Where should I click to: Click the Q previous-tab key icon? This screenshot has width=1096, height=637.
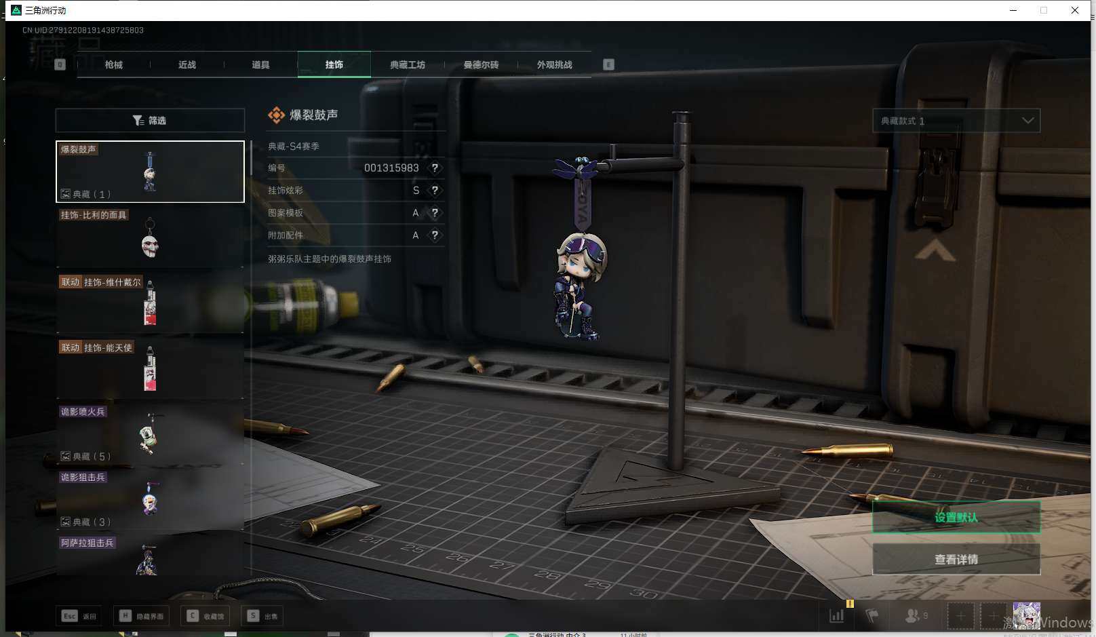[x=60, y=64]
